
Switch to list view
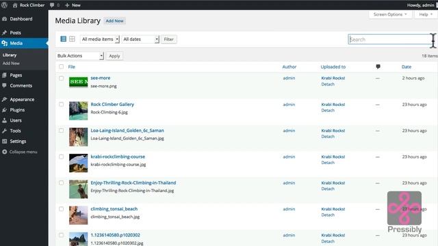coord(64,39)
